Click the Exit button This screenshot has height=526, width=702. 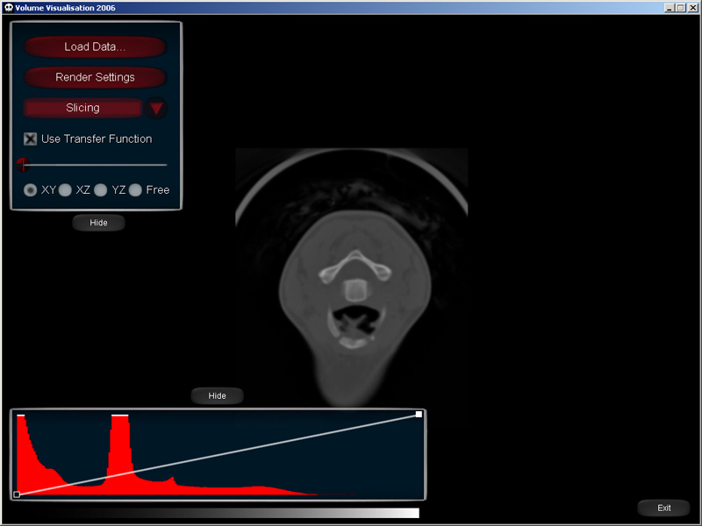(x=663, y=508)
